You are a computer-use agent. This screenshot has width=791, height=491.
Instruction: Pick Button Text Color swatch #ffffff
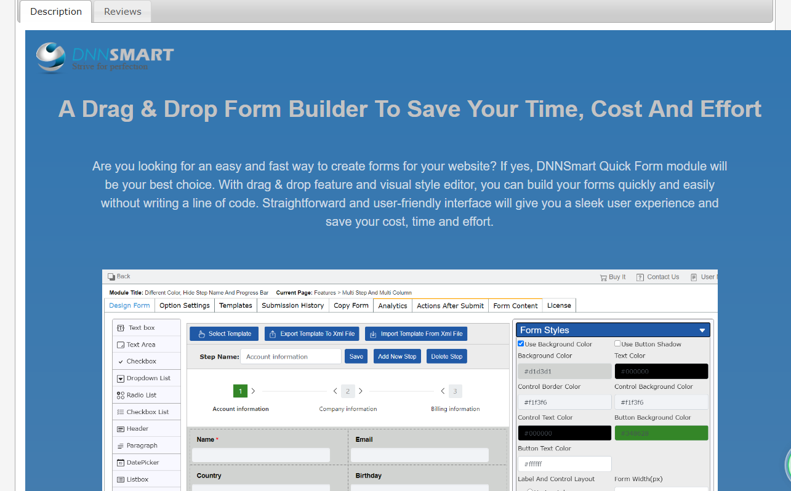(x=564, y=464)
